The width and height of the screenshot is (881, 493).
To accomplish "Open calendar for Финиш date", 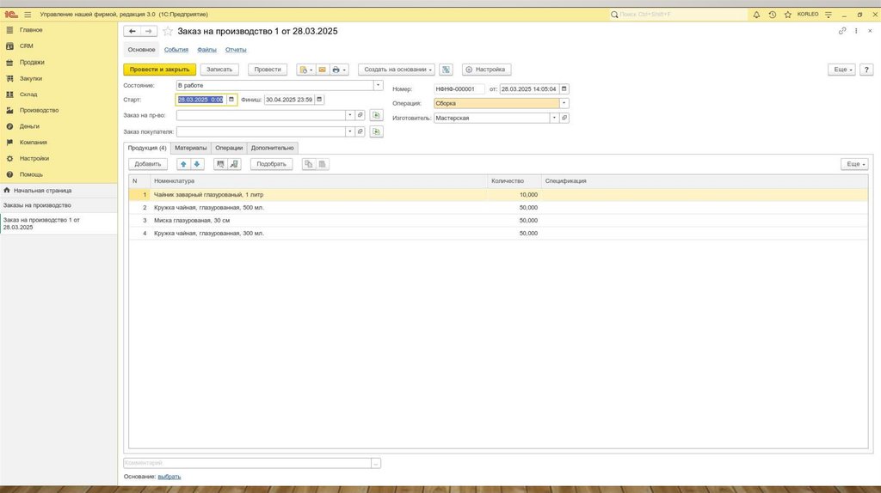I will (x=319, y=100).
